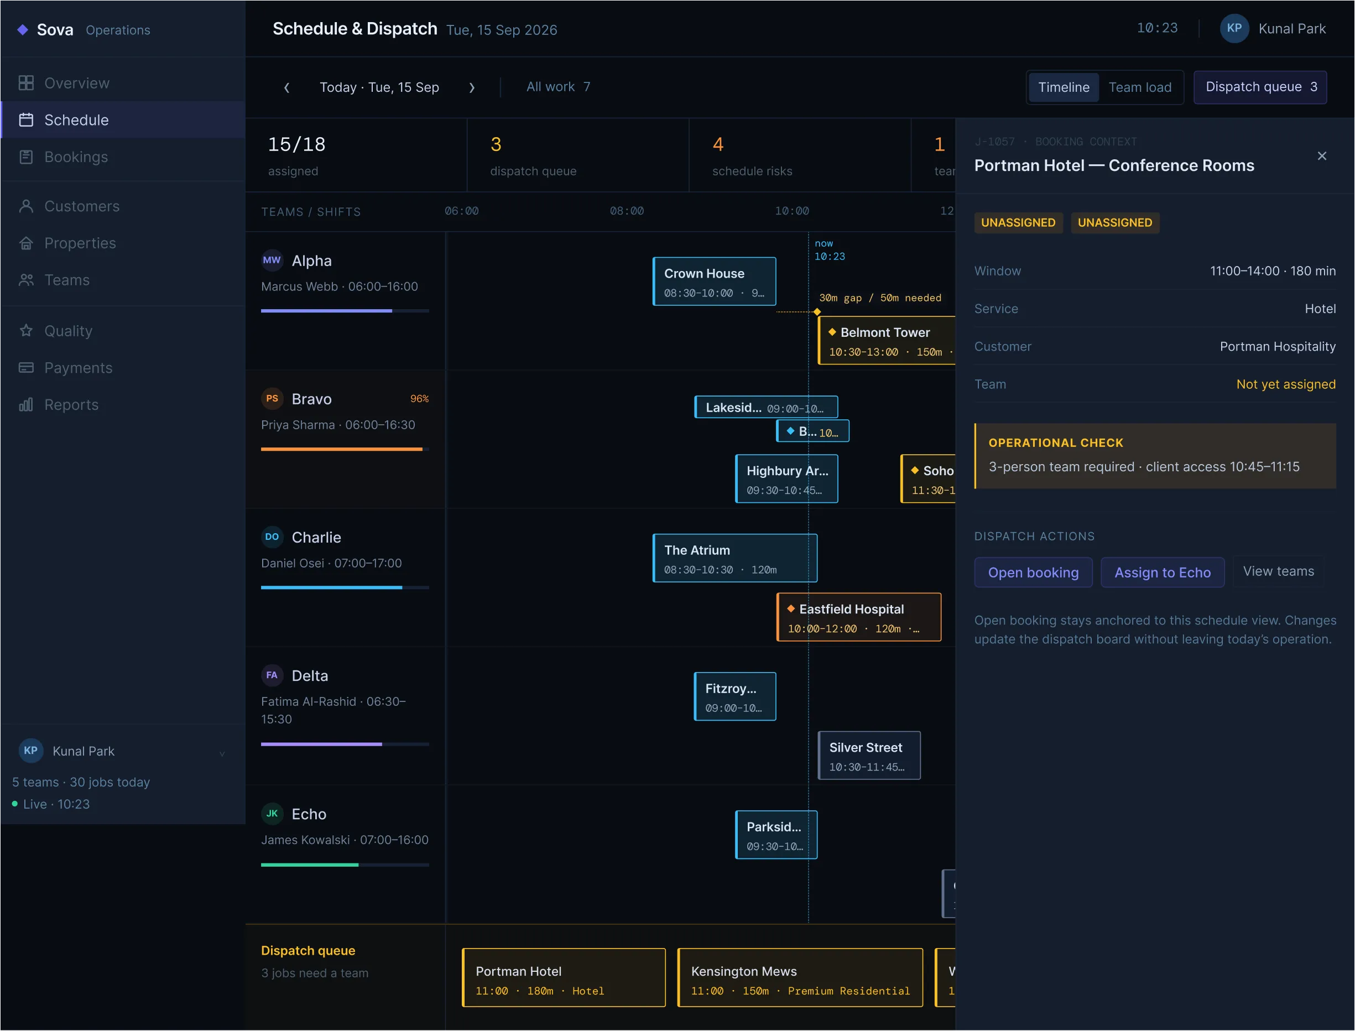Image resolution: width=1355 pixels, height=1031 pixels.
Task: Click the Sova diamond logo
Action: (23, 29)
